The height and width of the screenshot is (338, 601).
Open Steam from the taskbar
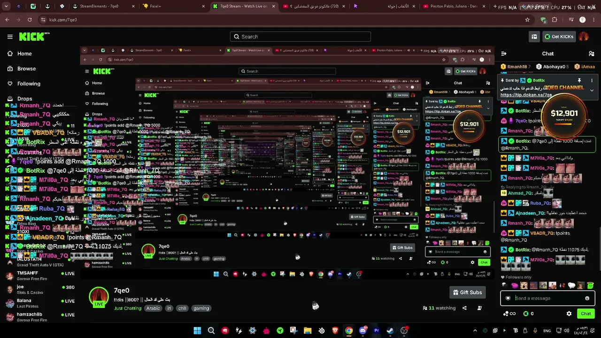[390, 330]
